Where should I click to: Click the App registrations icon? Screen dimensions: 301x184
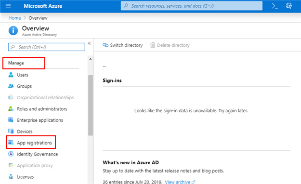(11, 143)
